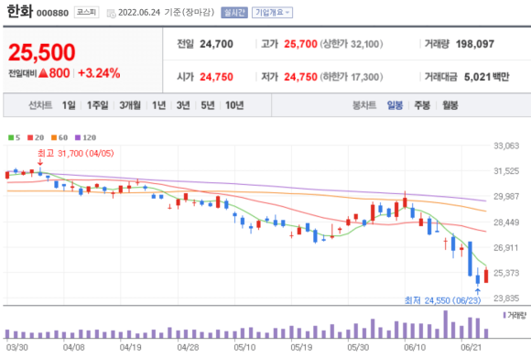Click the last red candlestick on the chart

[486, 276]
